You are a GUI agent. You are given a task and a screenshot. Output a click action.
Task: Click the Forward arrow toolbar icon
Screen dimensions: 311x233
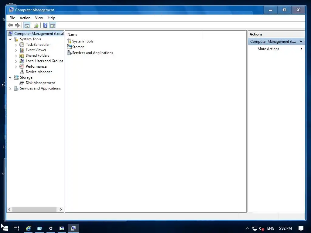click(17, 25)
